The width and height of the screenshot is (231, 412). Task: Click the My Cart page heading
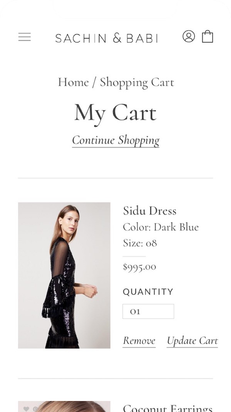pyautogui.click(x=115, y=113)
